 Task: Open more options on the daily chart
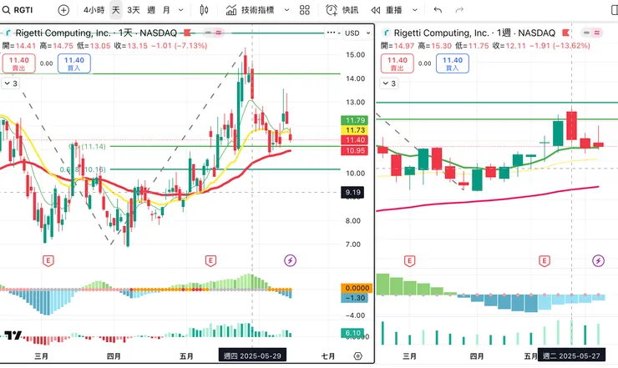(x=331, y=33)
